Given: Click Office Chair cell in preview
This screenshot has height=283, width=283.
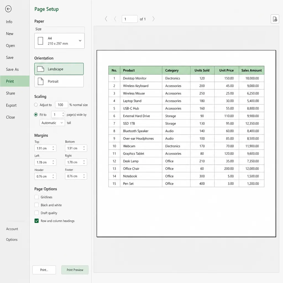Looking at the screenshot, I should click(141, 169).
